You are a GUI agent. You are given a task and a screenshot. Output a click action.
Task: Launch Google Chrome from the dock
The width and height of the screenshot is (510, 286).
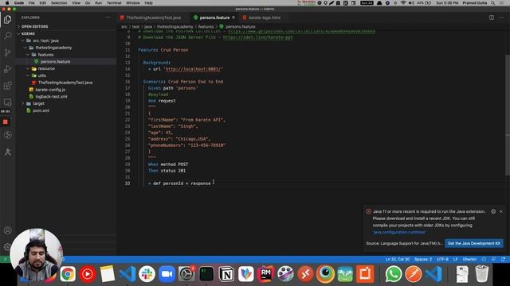point(68,274)
